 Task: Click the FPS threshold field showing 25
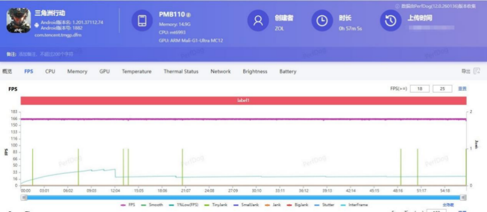443,88
